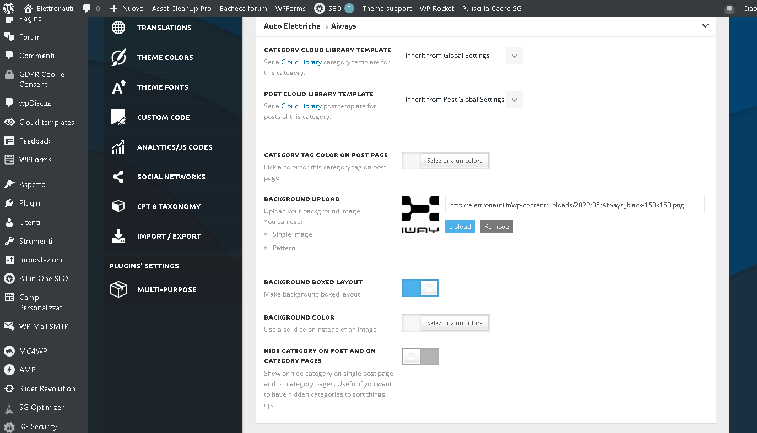757x433 pixels.
Task: Click the Elettronauti home icon
Action: 28,8
